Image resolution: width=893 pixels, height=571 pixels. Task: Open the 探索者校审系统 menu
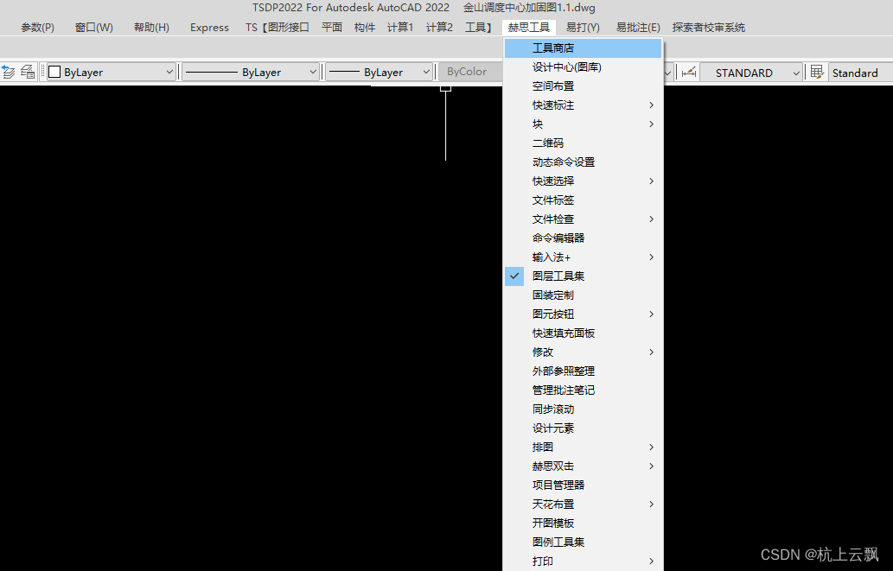pyautogui.click(x=709, y=28)
